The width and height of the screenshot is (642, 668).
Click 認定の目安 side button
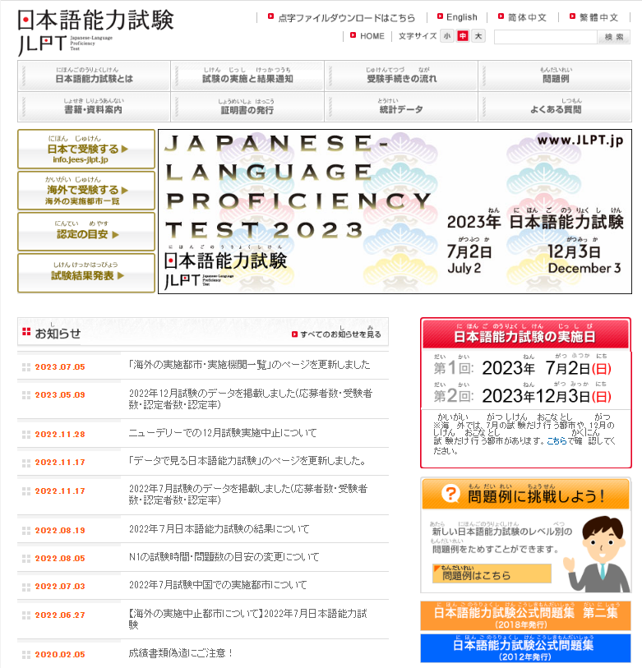coord(86,232)
